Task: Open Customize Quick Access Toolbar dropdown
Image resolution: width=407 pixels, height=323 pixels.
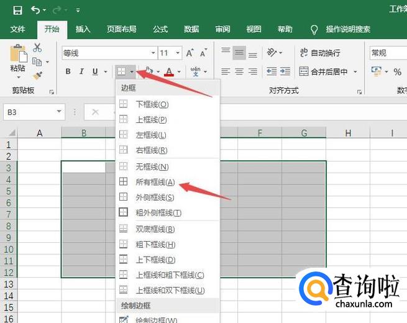Action: click(78, 11)
